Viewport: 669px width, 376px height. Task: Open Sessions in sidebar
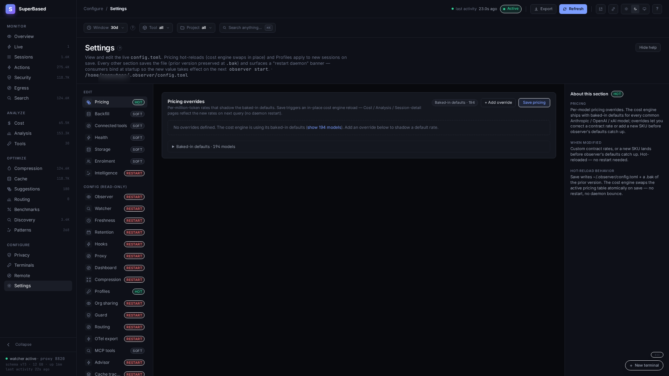(x=38, y=57)
